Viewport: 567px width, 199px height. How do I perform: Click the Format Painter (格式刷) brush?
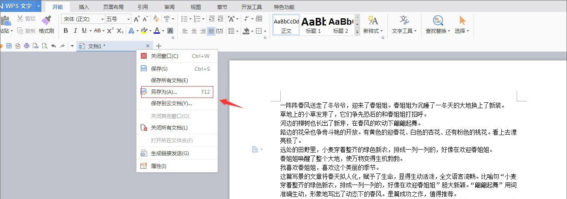click(x=46, y=24)
